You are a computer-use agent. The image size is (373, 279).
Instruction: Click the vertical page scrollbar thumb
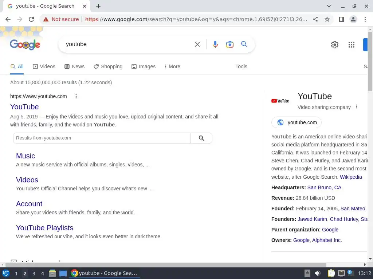pos(370,61)
